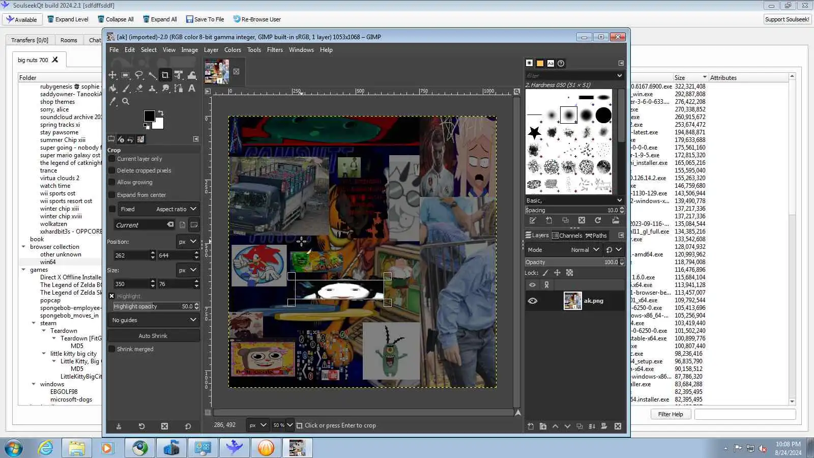The width and height of the screenshot is (814, 458).
Task: Click the Soulseek filter text input field
Action: (x=745, y=414)
